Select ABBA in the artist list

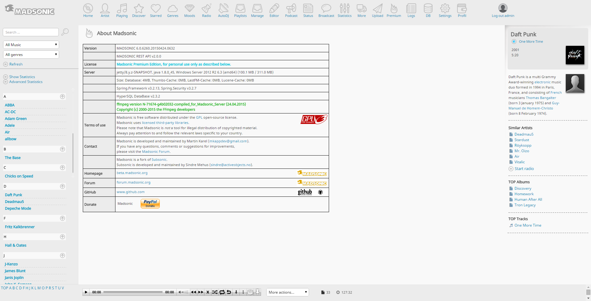[10, 105]
